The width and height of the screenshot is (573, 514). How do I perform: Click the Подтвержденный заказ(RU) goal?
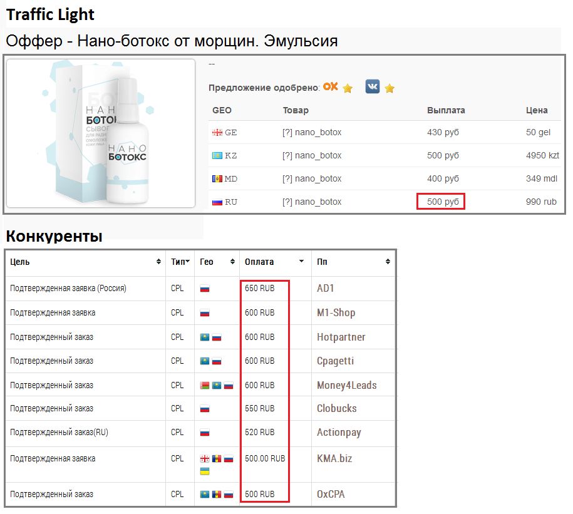59,433
